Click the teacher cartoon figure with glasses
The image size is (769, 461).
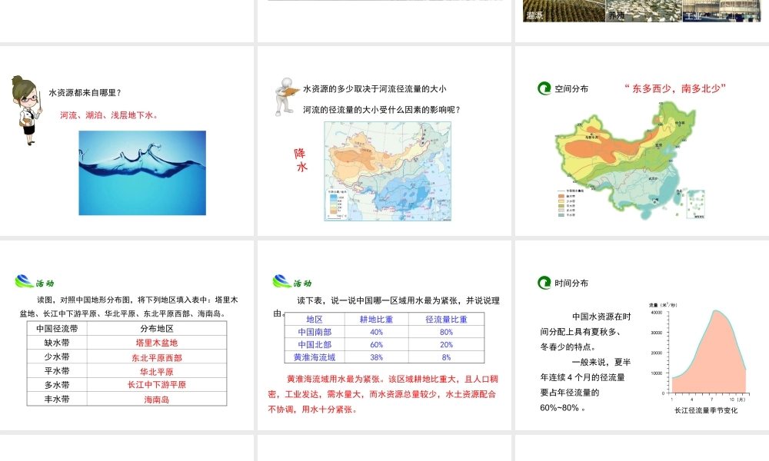(x=26, y=110)
